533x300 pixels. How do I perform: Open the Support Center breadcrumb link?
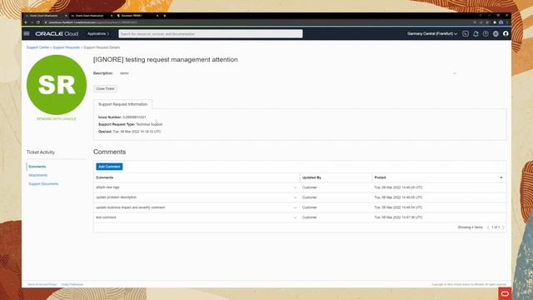click(38, 47)
